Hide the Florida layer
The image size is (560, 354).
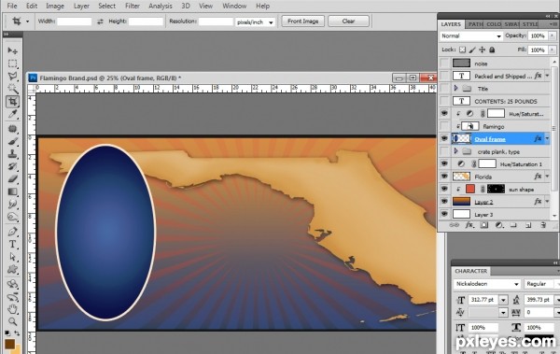click(x=444, y=177)
